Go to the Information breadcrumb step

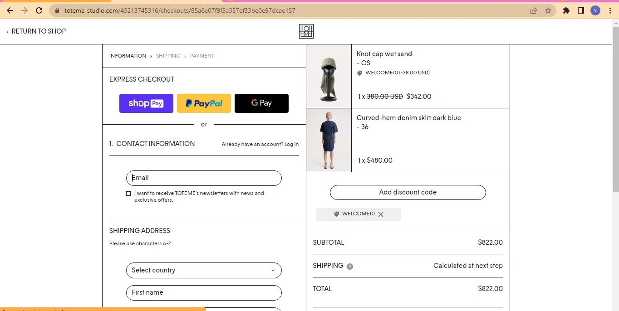coord(128,56)
